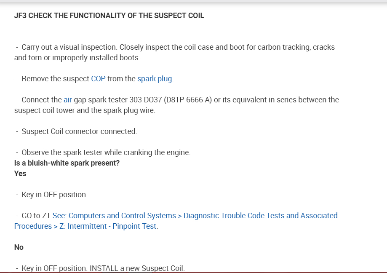Open the COP link
This screenshot has width=387, height=273.
(x=98, y=79)
